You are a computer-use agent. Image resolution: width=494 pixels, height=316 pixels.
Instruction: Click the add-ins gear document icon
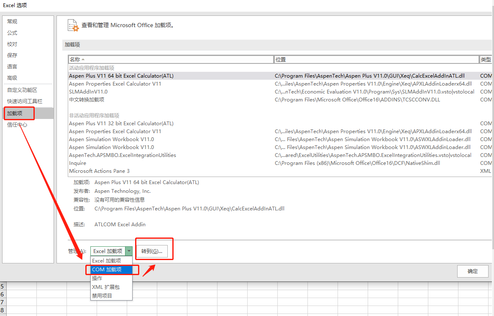point(73,25)
